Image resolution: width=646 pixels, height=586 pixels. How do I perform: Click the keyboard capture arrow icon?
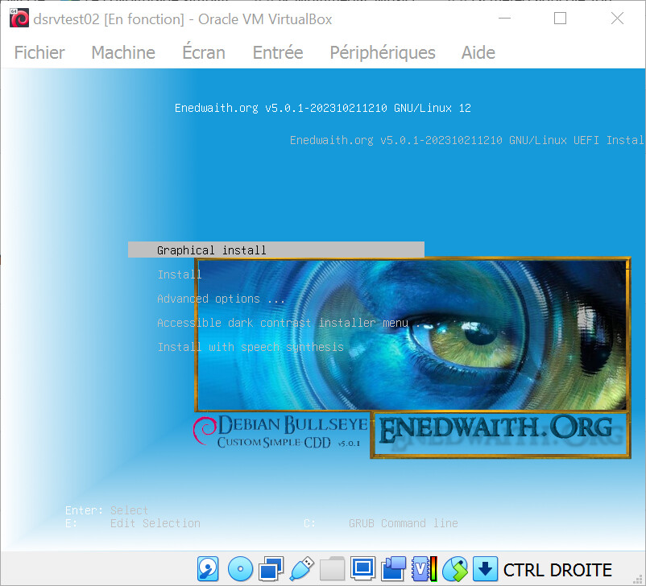coord(485,569)
